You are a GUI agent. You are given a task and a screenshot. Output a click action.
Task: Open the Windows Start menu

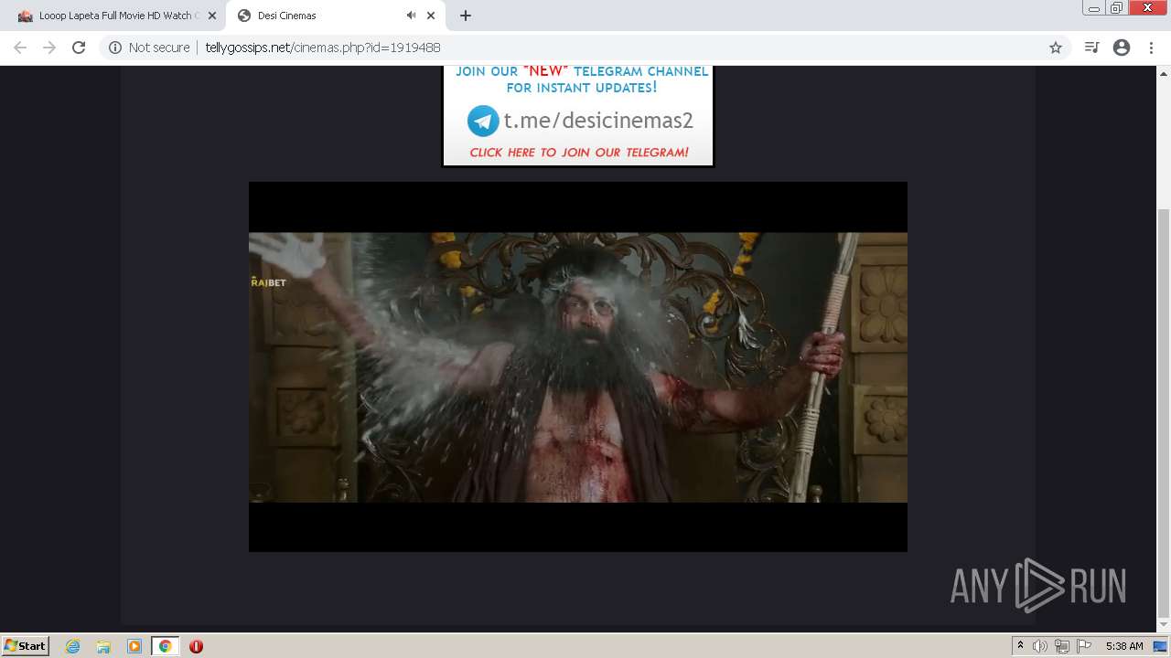[x=25, y=646]
